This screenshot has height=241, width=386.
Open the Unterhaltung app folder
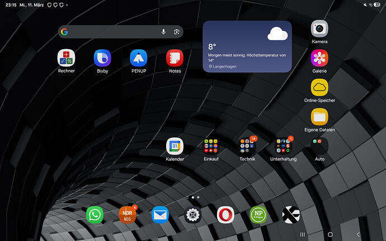point(283,146)
